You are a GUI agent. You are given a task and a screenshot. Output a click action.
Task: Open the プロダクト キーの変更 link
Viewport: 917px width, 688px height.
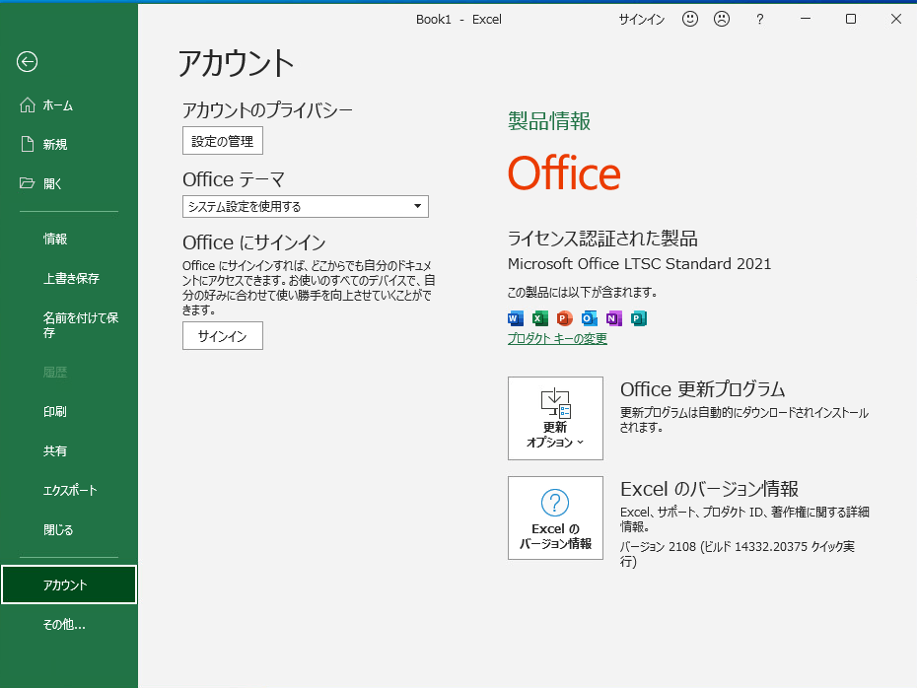[x=557, y=340]
